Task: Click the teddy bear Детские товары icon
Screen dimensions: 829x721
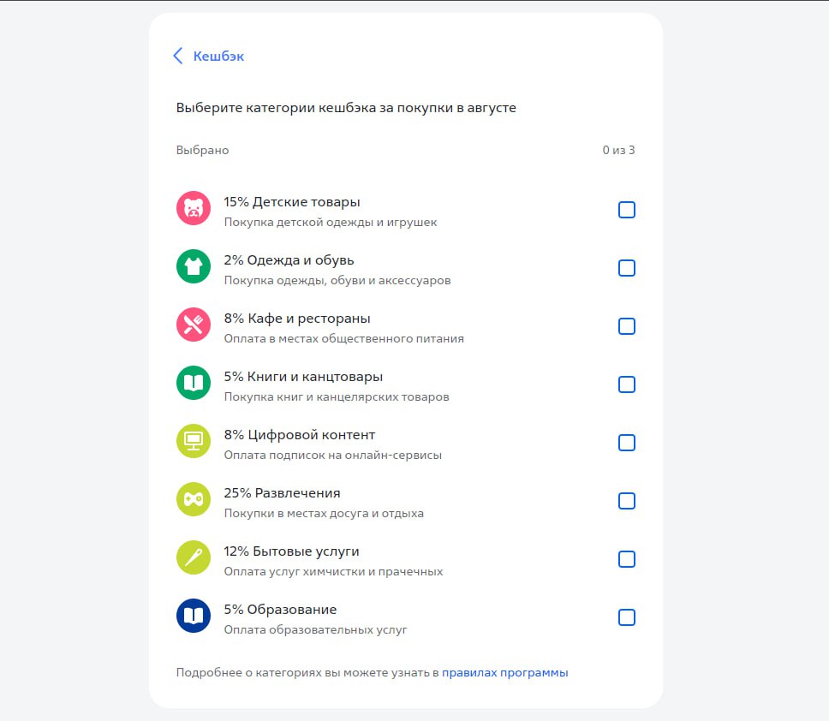Action: pyautogui.click(x=194, y=209)
